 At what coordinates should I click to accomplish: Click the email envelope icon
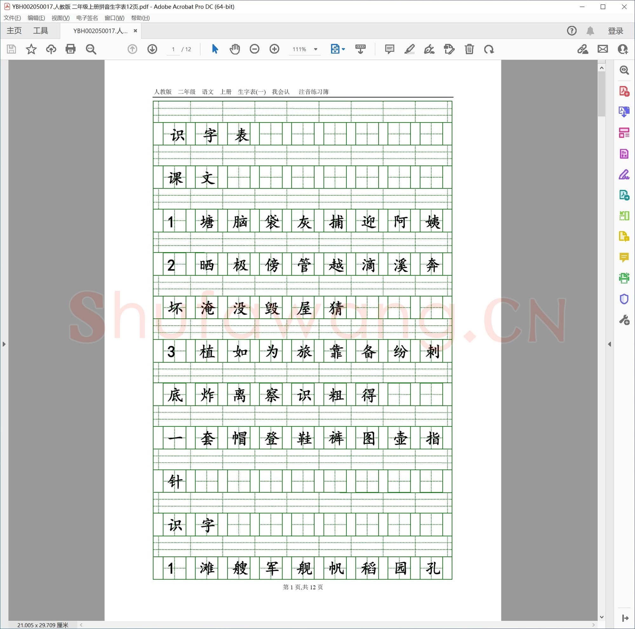pos(603,49)
